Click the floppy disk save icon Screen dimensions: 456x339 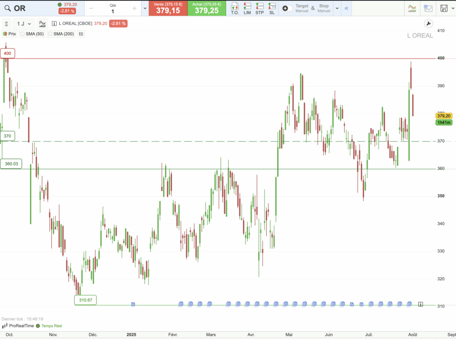pyautogui.click(x=444, y=8)
